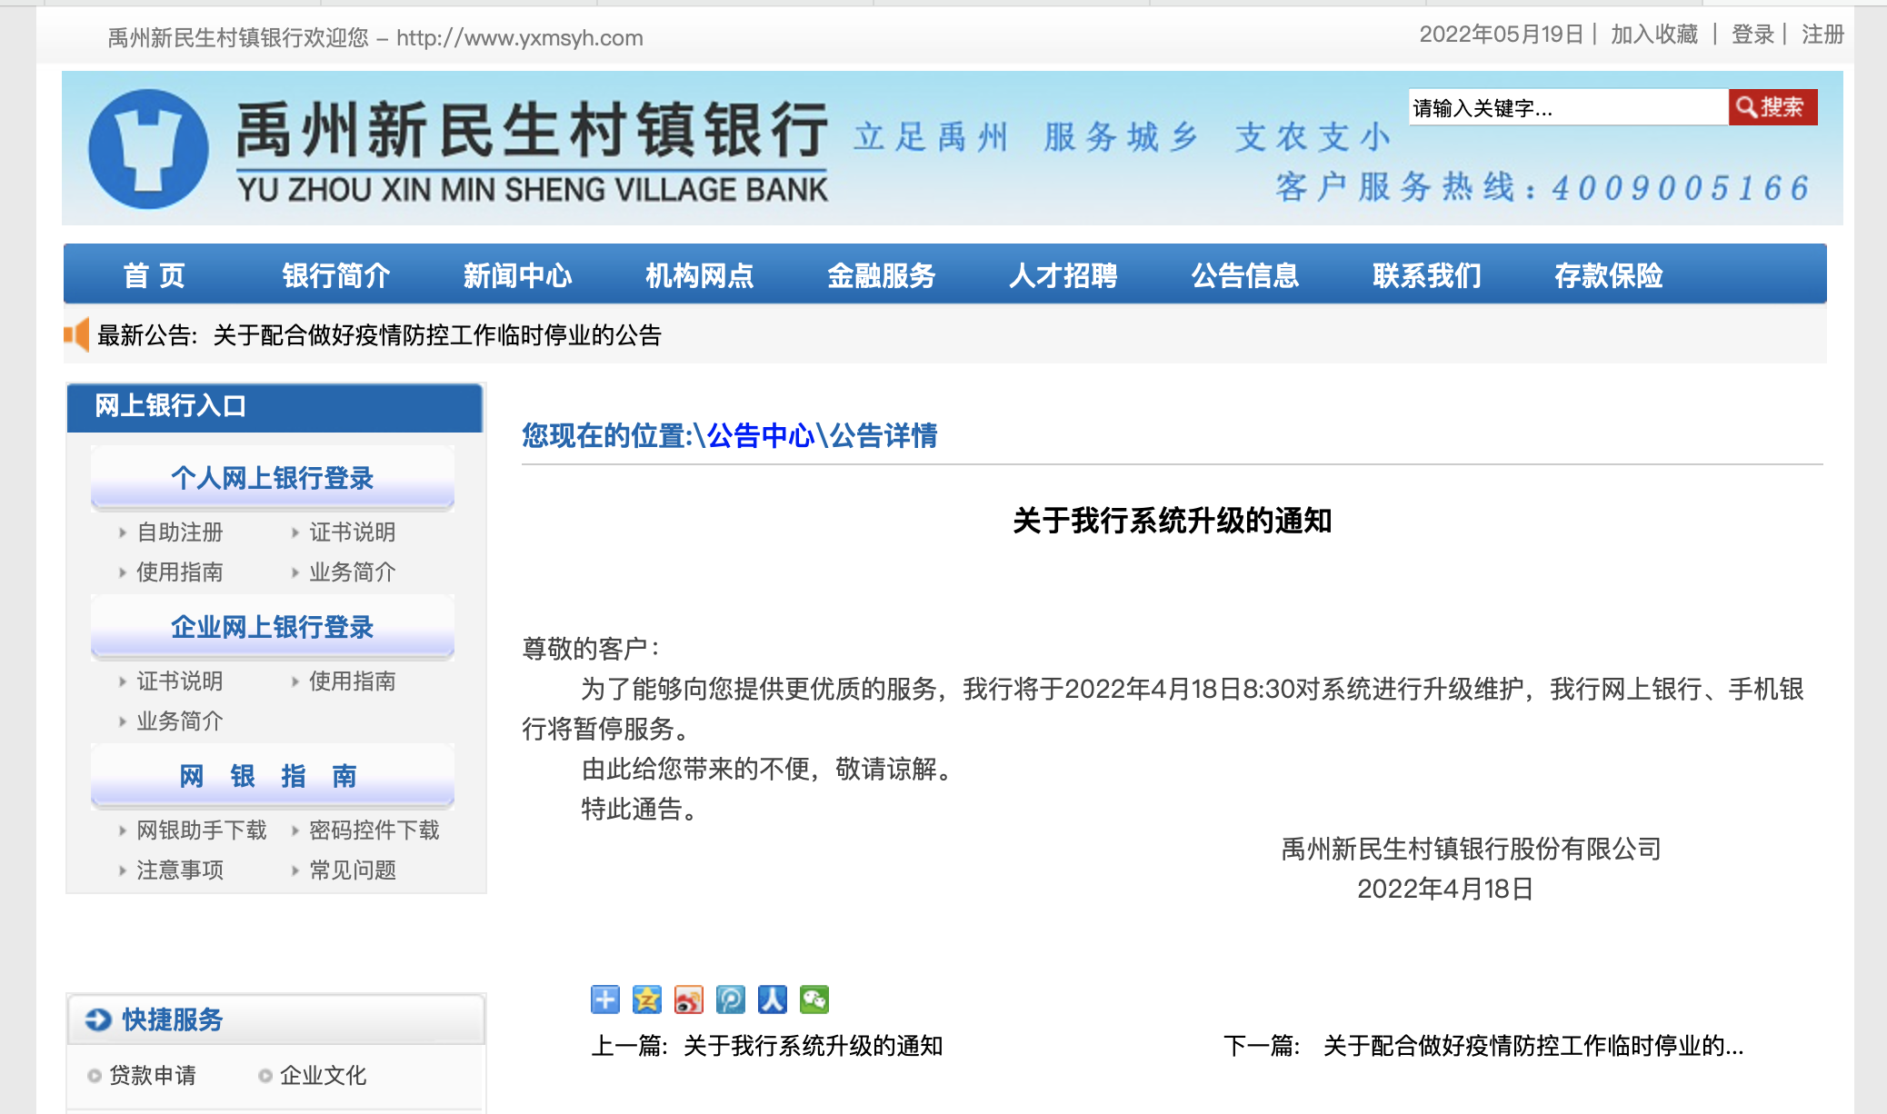Click the keyword search input field
Screen dimensions: 1887x1114
pos(1567,108)
